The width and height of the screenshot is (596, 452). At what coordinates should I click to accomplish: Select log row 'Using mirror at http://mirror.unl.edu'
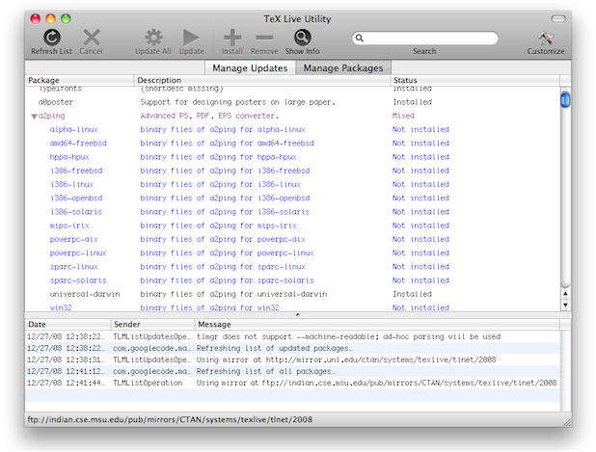point(292,359)
